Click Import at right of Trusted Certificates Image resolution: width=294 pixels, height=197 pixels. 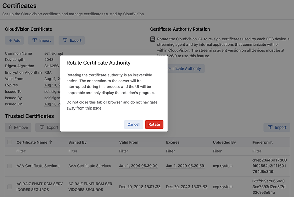click(x=277, y=127)
